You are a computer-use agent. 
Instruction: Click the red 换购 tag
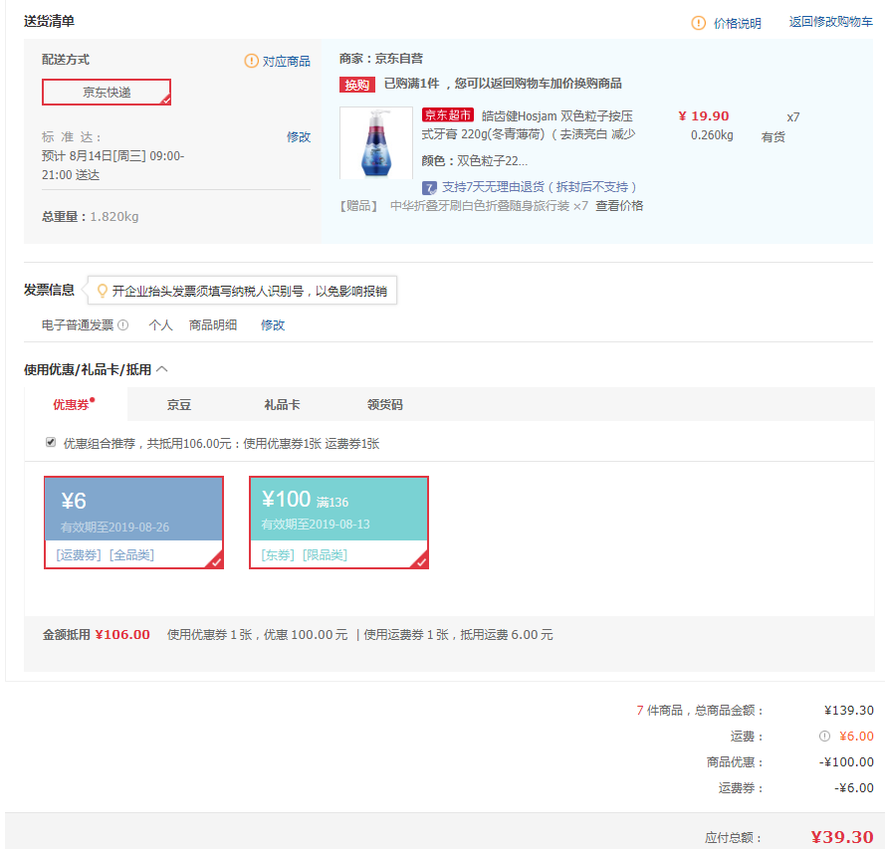click(356, 85)
